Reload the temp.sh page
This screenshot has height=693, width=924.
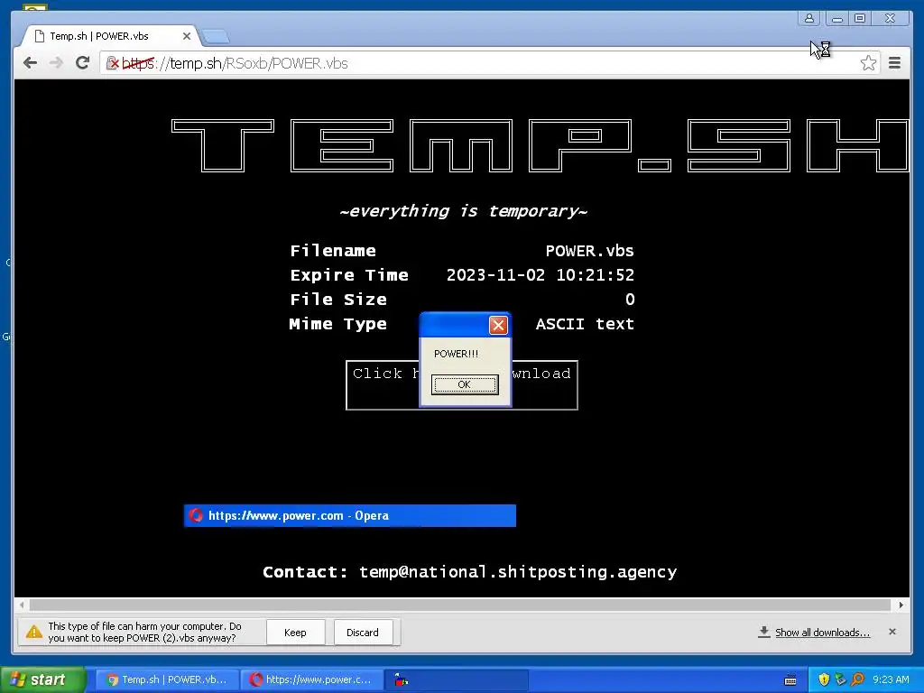click(82, 63)
